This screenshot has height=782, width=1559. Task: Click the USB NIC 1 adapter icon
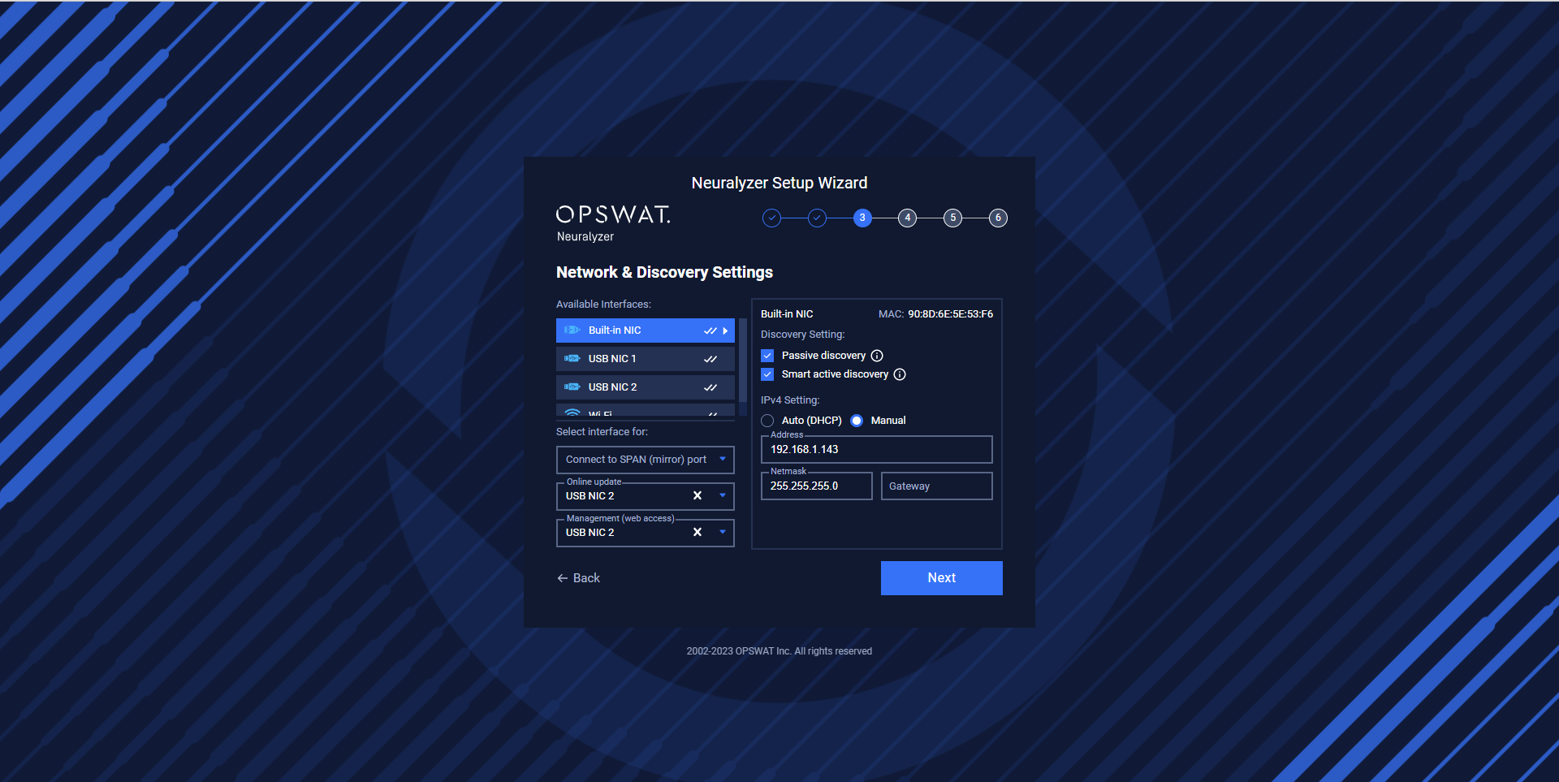(x=572, y=359)
